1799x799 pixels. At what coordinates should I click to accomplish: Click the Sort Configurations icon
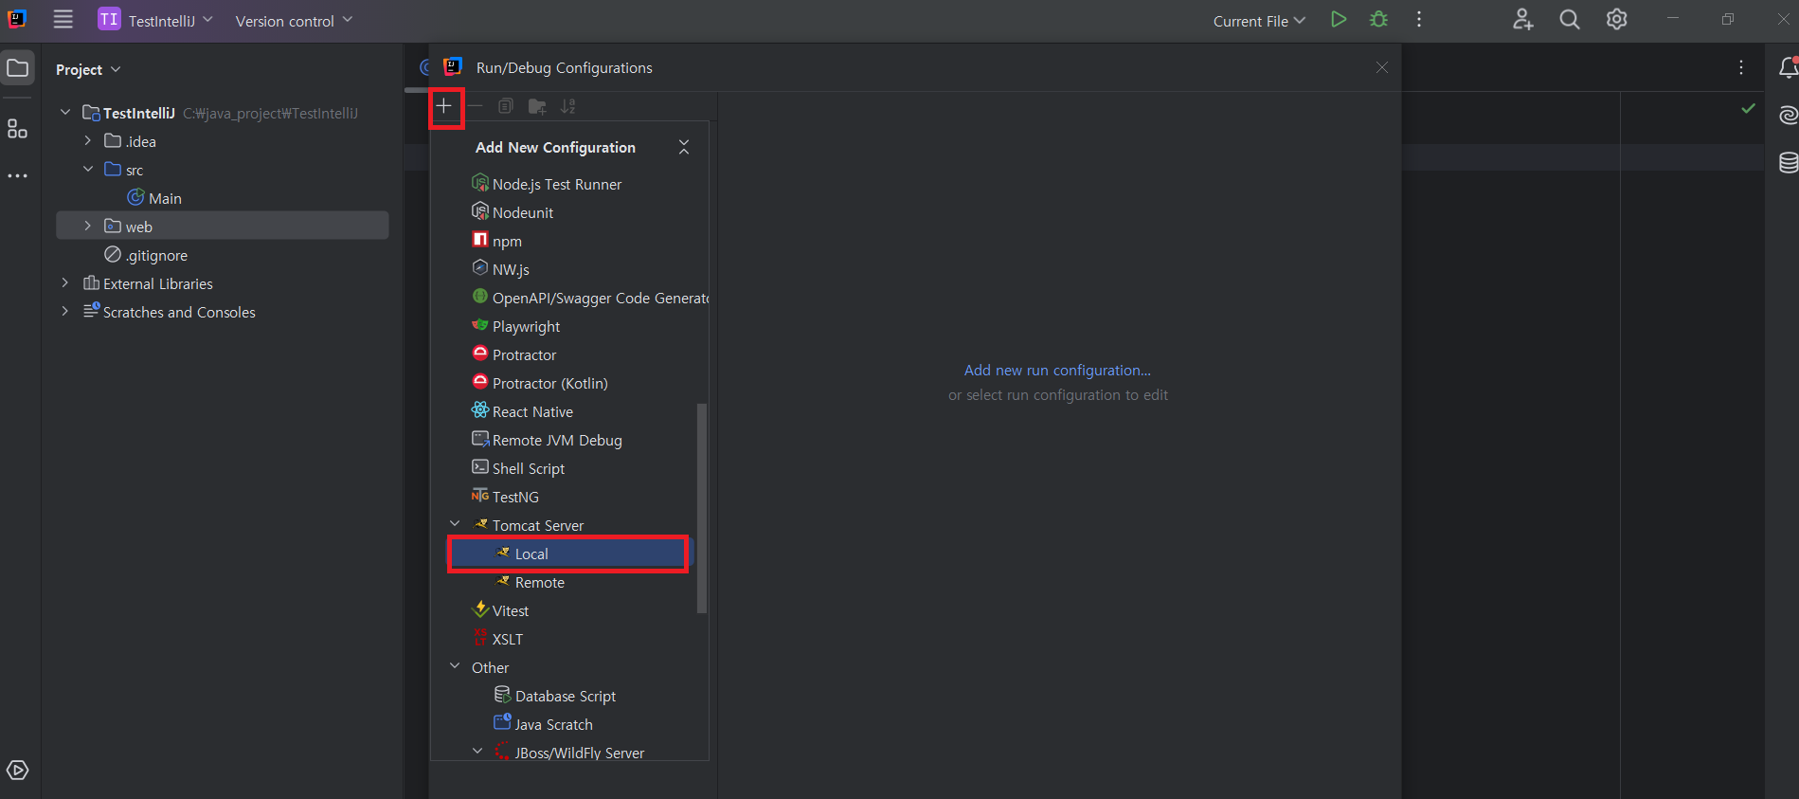(568, 106)
